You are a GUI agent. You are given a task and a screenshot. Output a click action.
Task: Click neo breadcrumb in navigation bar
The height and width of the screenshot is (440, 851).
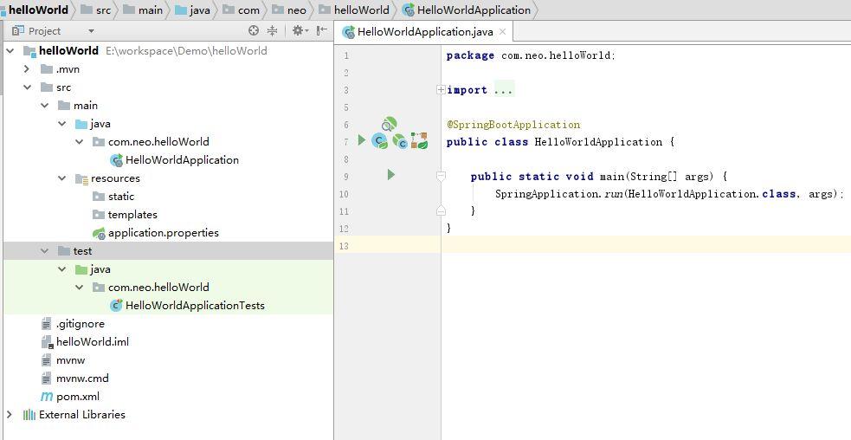289,10
